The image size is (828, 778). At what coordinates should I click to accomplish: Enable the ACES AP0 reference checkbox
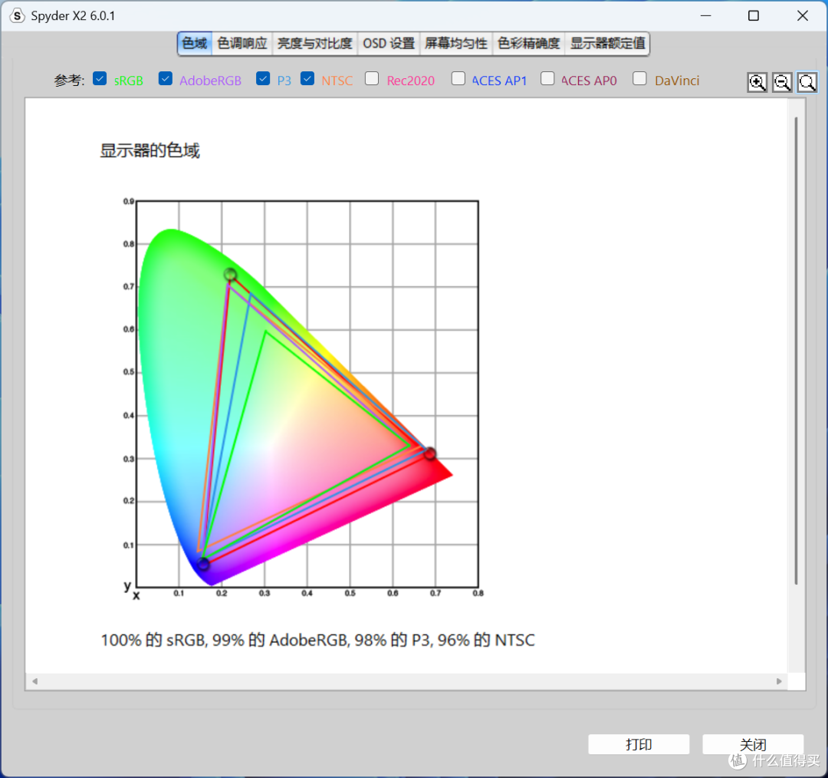coord(547,78)
